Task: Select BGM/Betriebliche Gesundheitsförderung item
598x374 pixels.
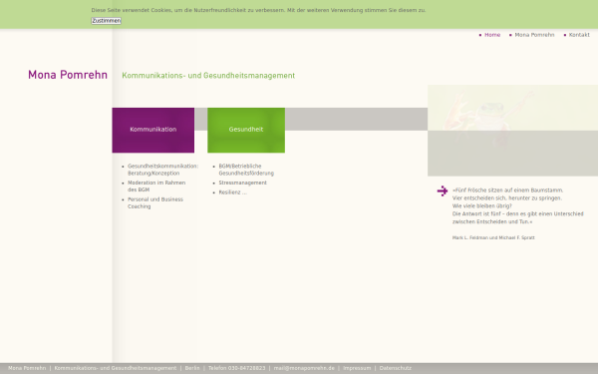Action: pyautogui.click(x=246, y=170)
